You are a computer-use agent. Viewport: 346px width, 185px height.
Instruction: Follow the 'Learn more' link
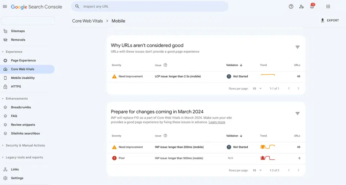click(x=217, y=122)
